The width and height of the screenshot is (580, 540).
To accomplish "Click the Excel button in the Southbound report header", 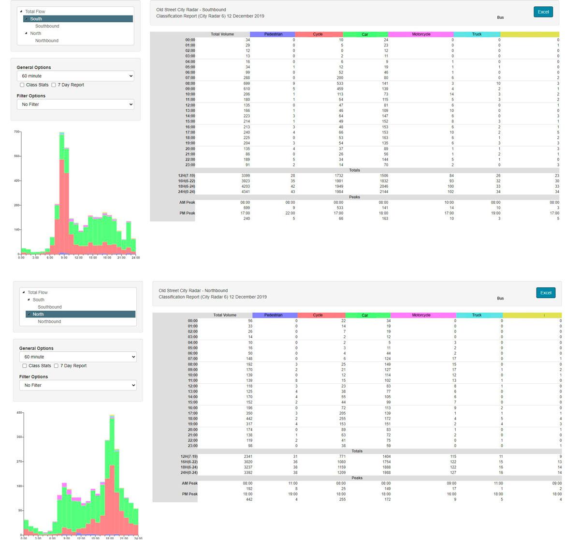I will pos(543,12).
